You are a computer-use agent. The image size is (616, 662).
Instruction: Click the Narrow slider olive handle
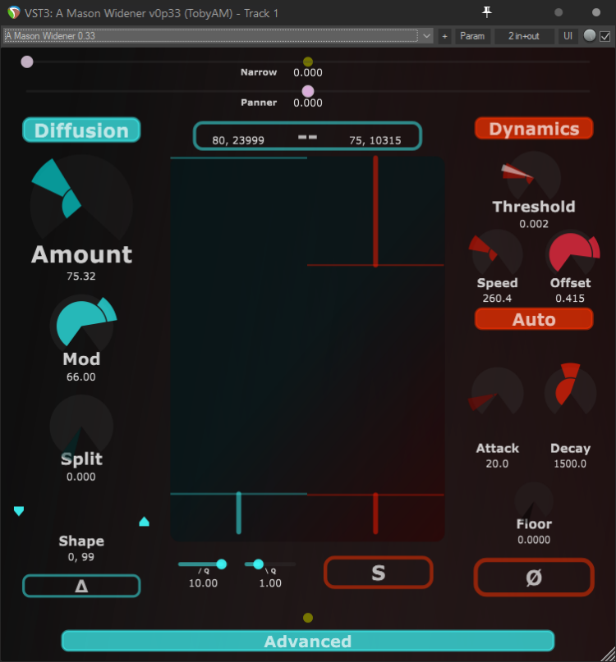[x=308, y=62]
